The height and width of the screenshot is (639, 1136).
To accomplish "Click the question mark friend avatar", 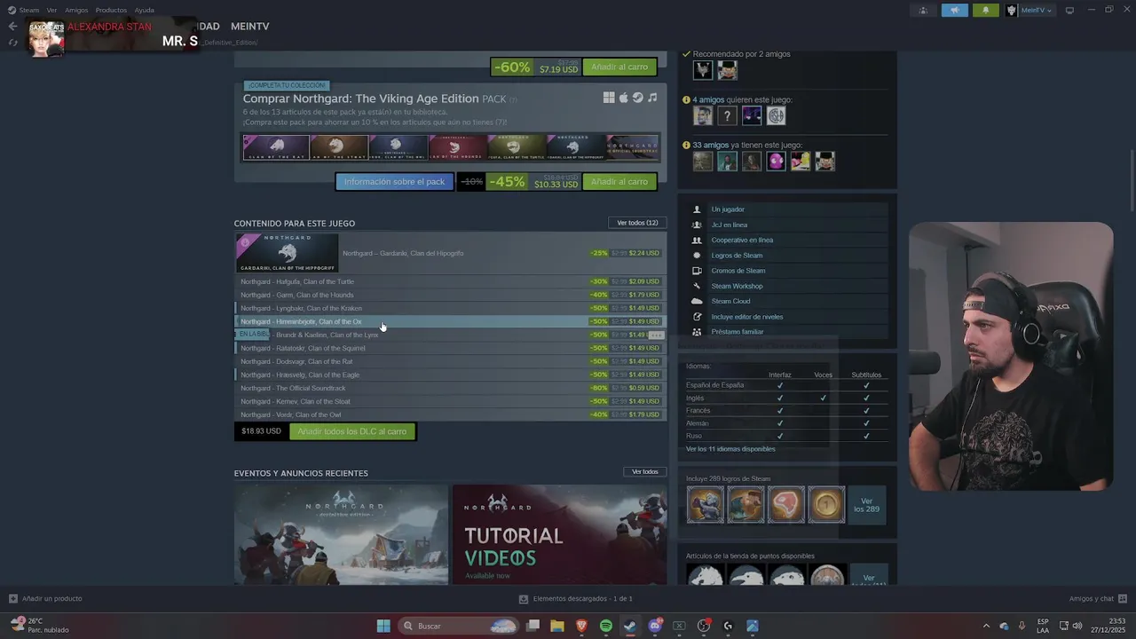I will click(x=727, y=115).
